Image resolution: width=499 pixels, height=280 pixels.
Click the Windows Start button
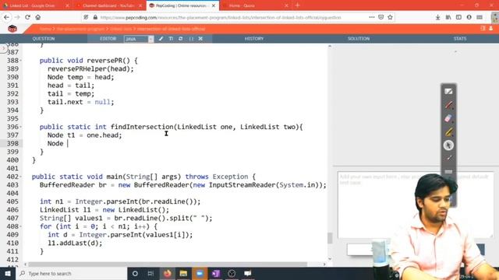coord(8,273)
